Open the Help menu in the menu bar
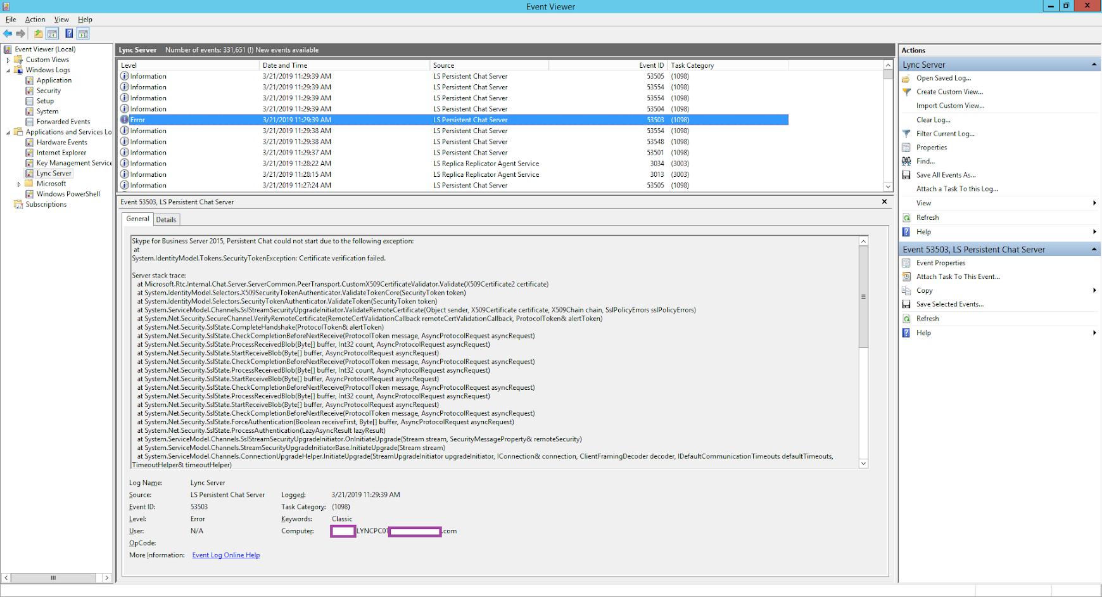The width and height of the screenshot is (1102, 597). (85, 20)
